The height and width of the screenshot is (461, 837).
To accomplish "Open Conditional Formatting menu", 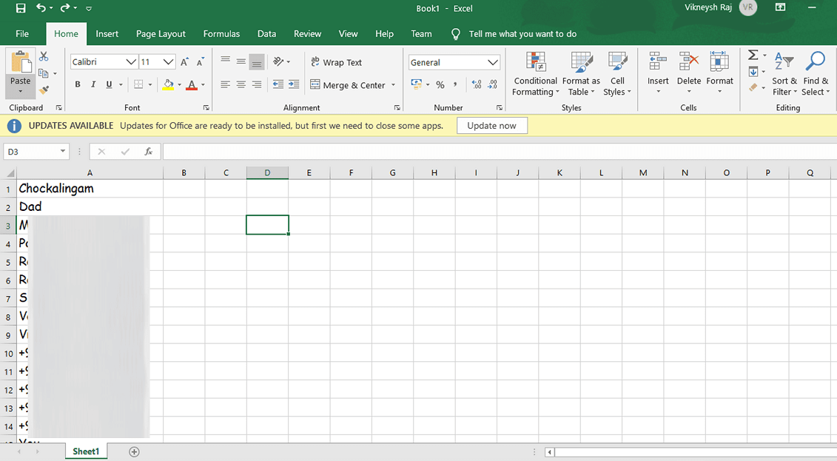I will [x=535, y=74].
